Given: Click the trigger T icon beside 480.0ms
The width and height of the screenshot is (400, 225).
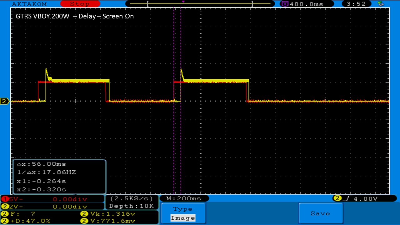Looking at the screenshot, I should [285, 4].
